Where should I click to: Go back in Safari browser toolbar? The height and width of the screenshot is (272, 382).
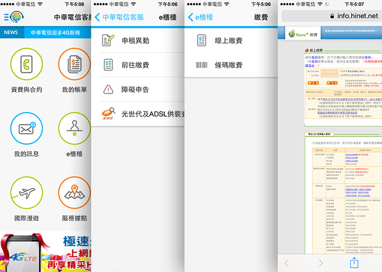pos(286,263)
